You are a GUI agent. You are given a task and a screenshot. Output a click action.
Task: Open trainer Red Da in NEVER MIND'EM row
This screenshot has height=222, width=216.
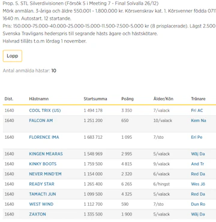pos(198,174)
